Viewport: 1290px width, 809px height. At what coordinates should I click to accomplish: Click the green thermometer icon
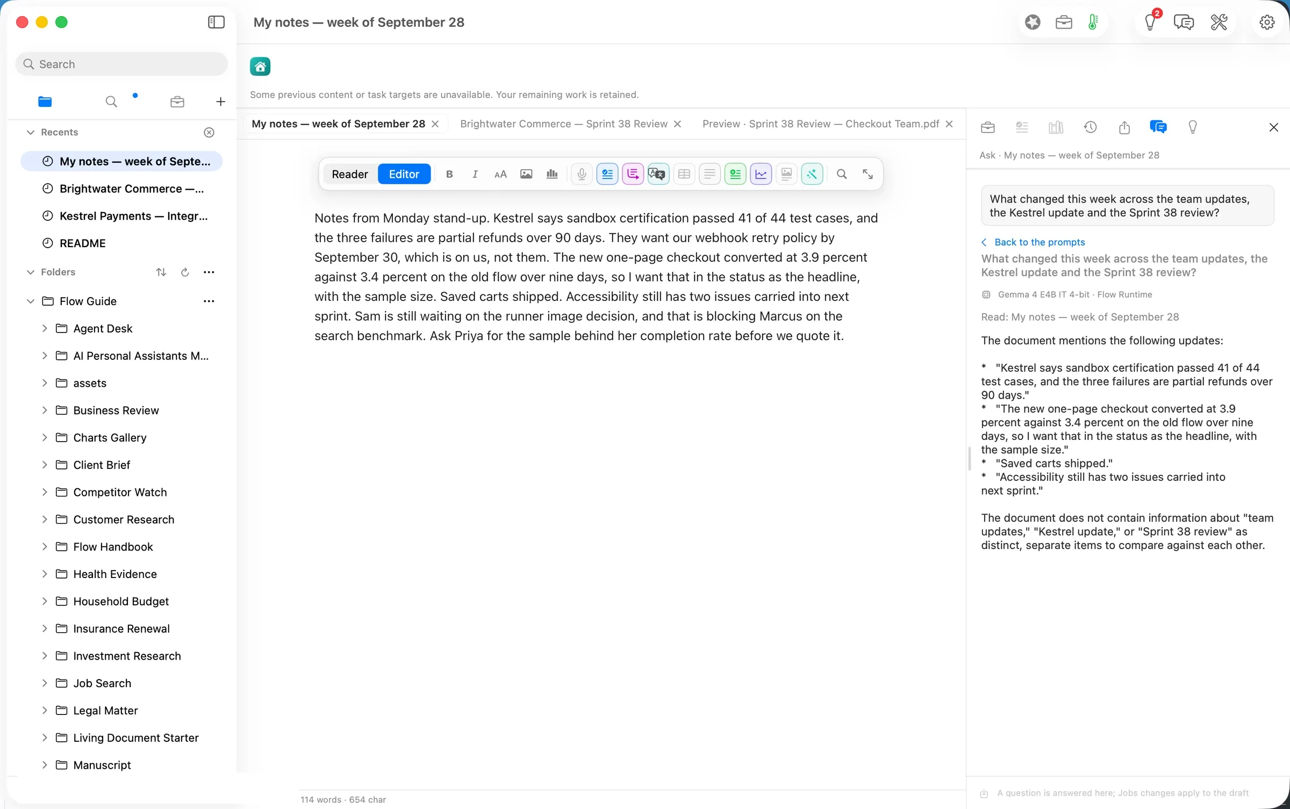[1093, 22]
